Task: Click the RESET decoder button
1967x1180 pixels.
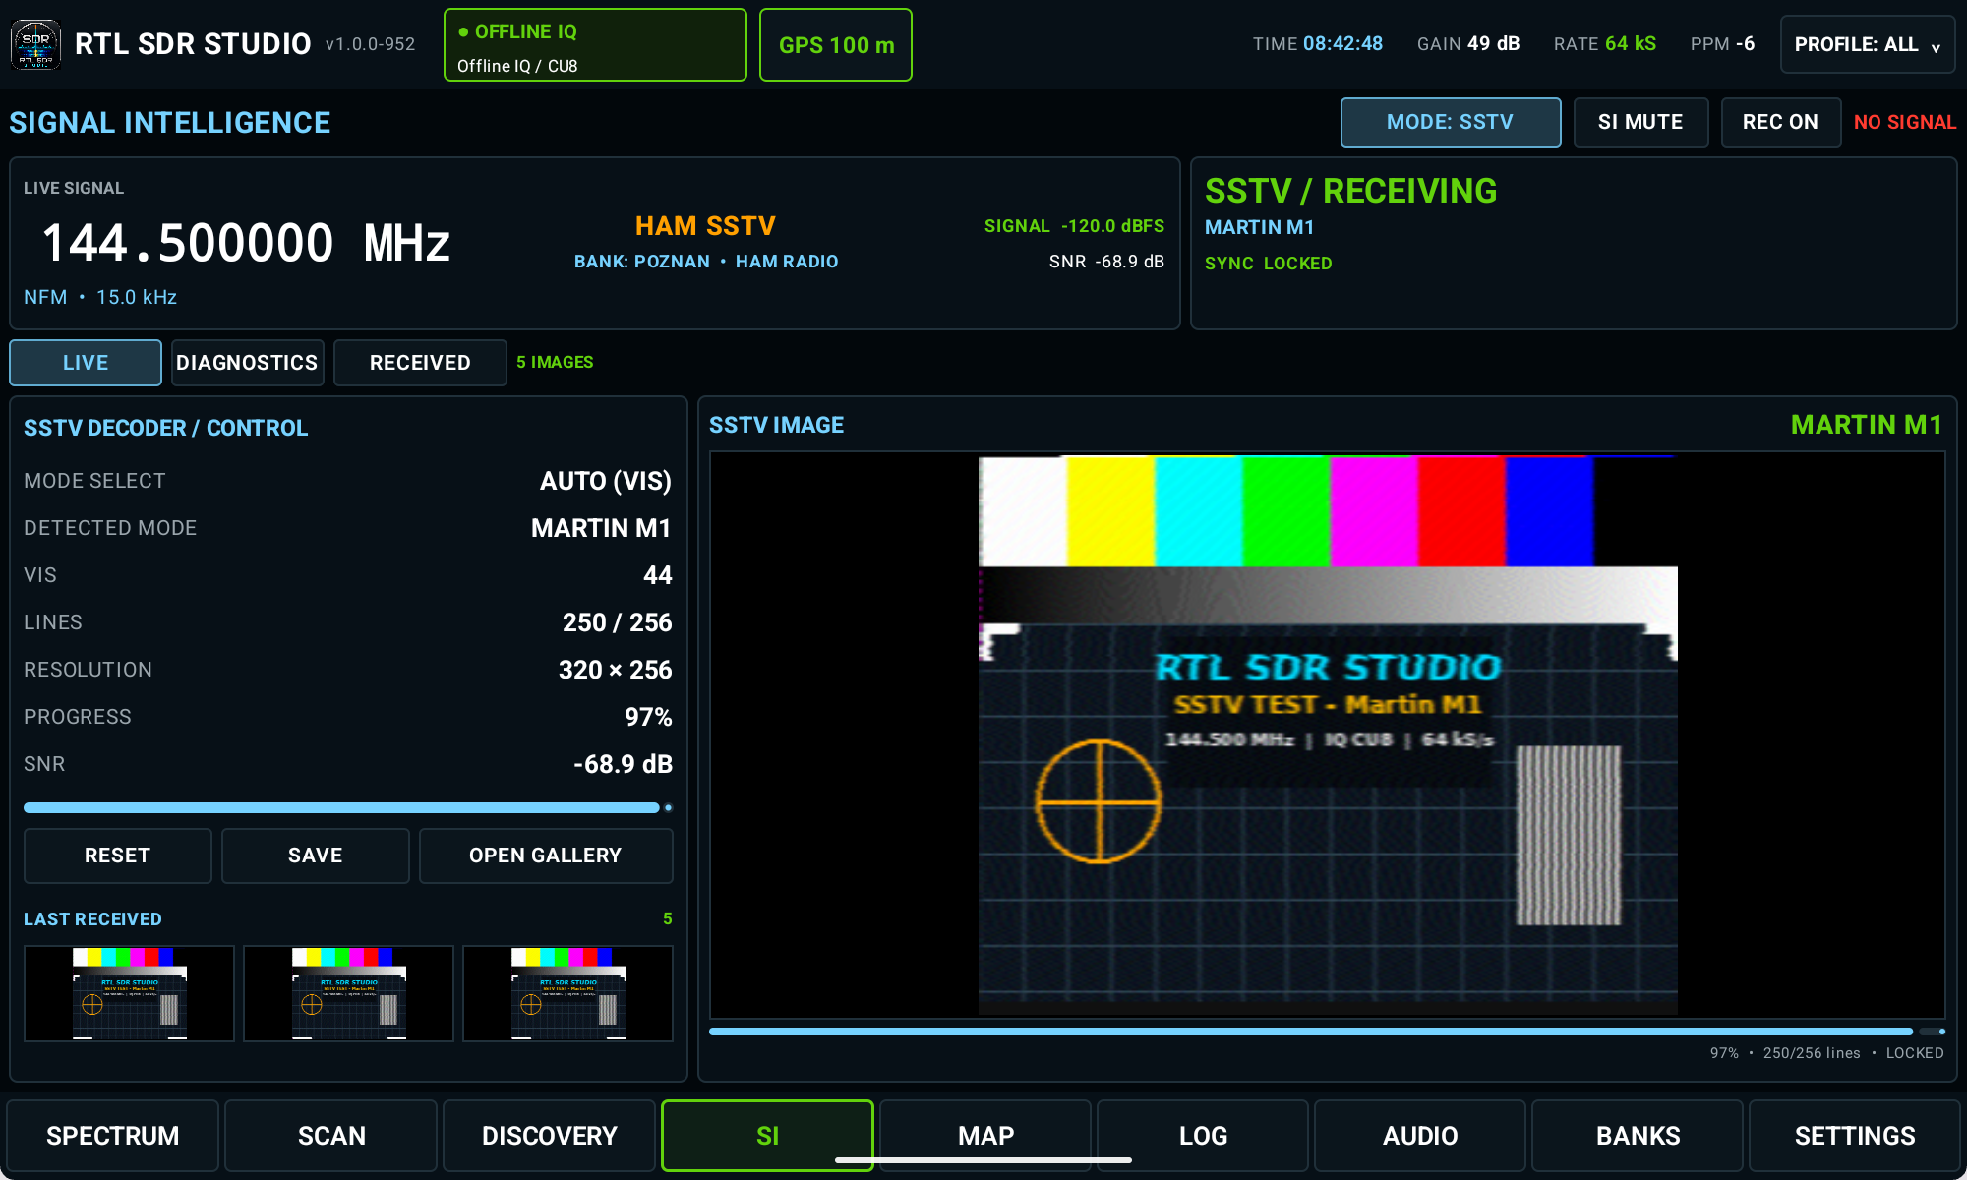Action: [117, 855]
